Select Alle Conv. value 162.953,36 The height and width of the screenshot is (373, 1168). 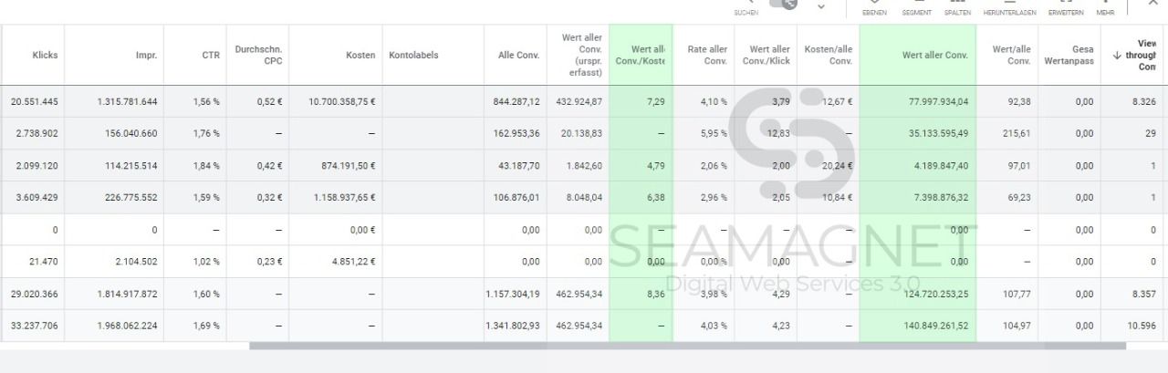pos(516,133)
